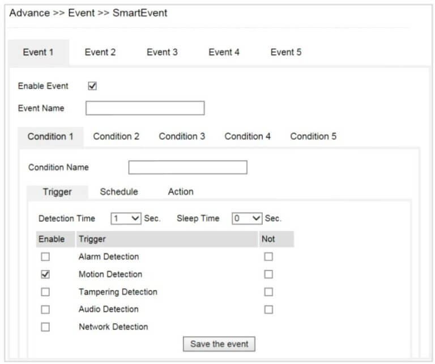
Task: Enable Audio Detection trigger checkbox
Action: point(45,310)
